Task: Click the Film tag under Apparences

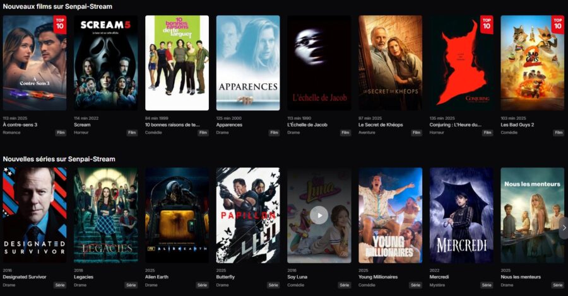Action: 275,133
